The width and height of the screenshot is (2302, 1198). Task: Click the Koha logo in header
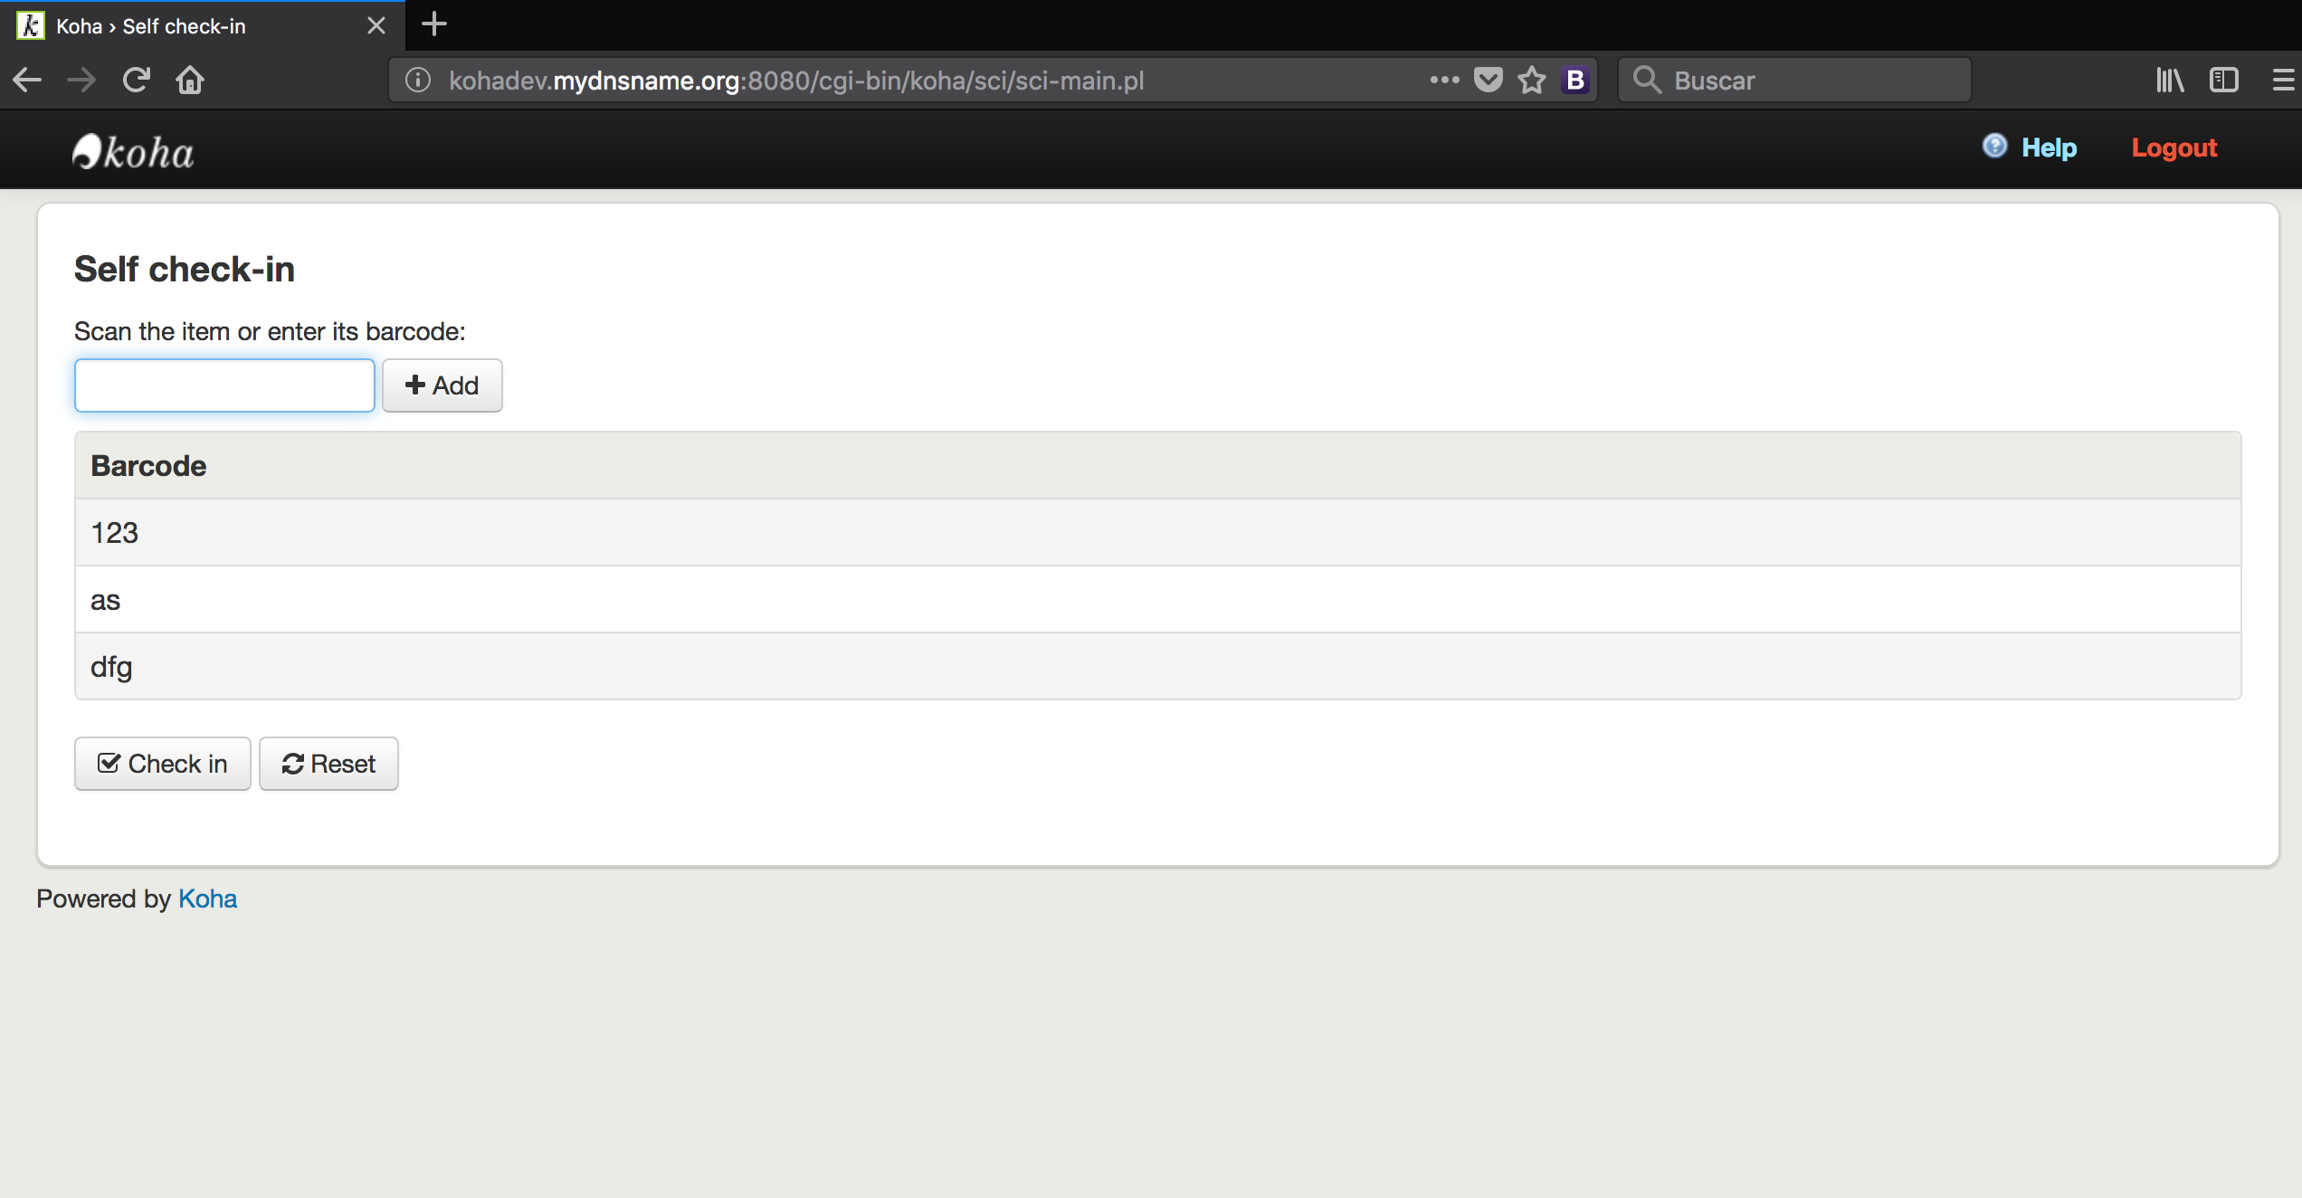tap(133, 152)
